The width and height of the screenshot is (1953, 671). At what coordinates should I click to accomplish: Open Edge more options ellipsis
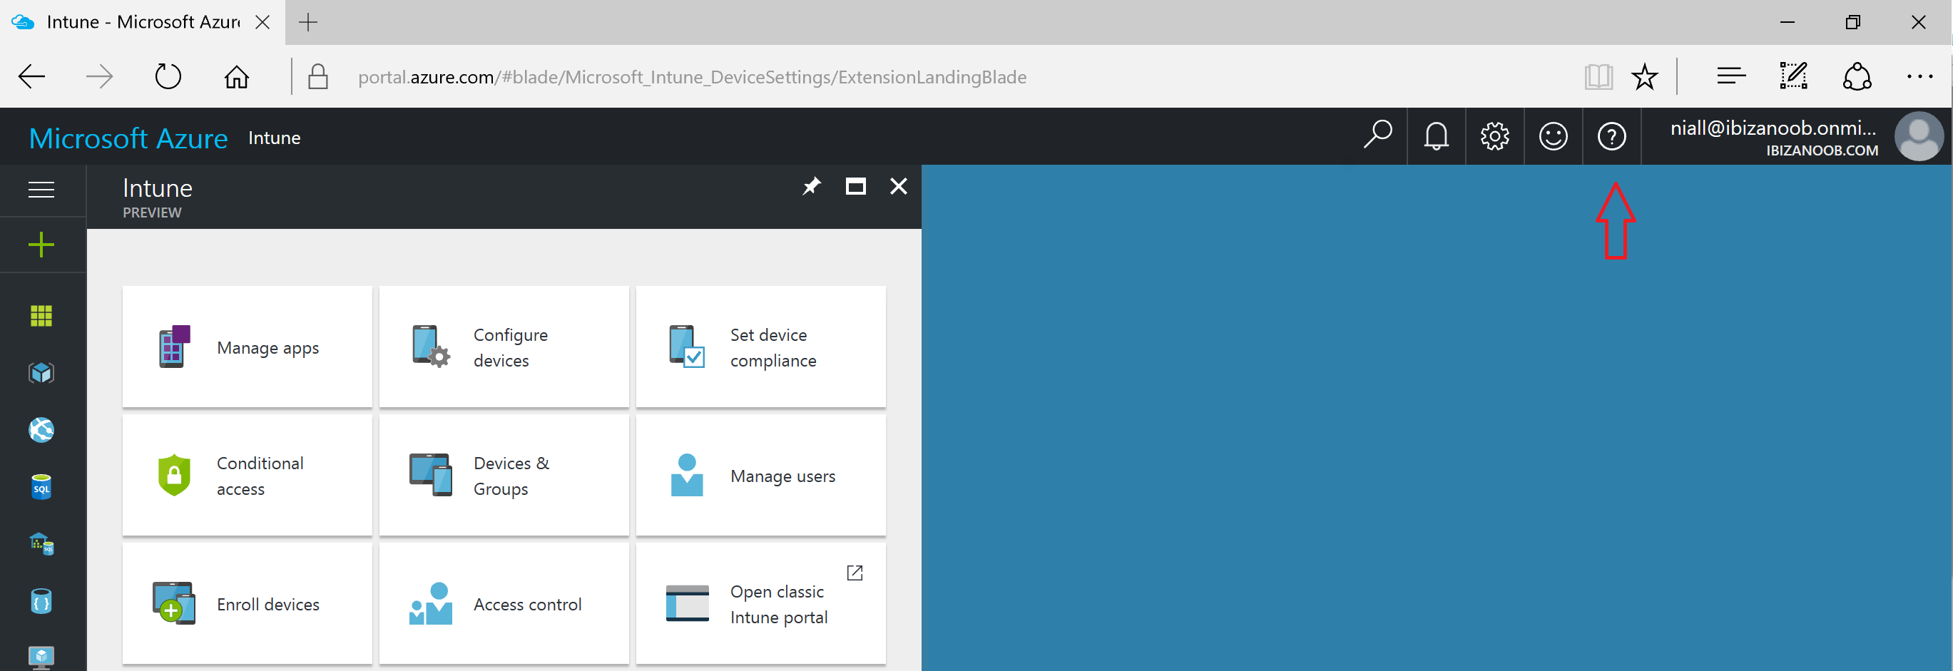[1919, 76]
